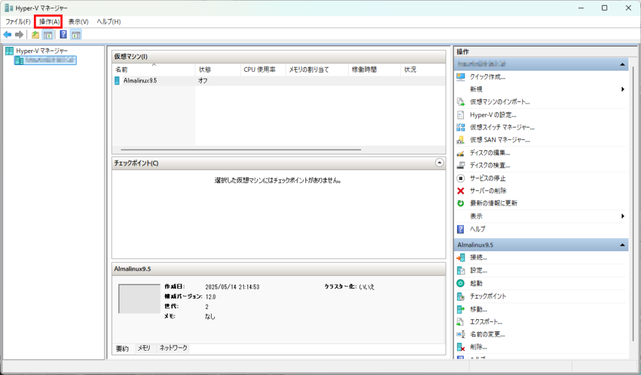The width and height of the screenshot is (641, 375).
Task: Switch to the ネットワーク tab
Action: [173, 348]
